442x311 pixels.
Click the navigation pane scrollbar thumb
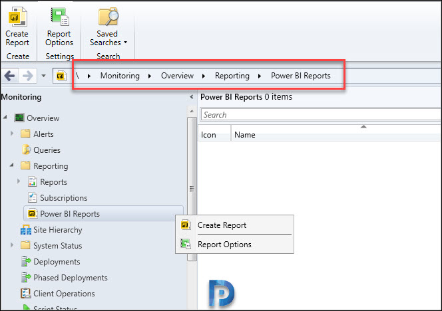(x=192, y=189)
